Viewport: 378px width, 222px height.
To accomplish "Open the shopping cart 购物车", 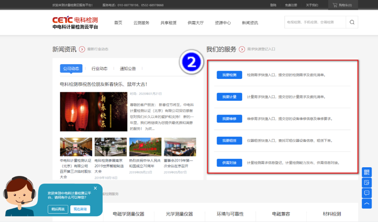I will coord(342,5).
